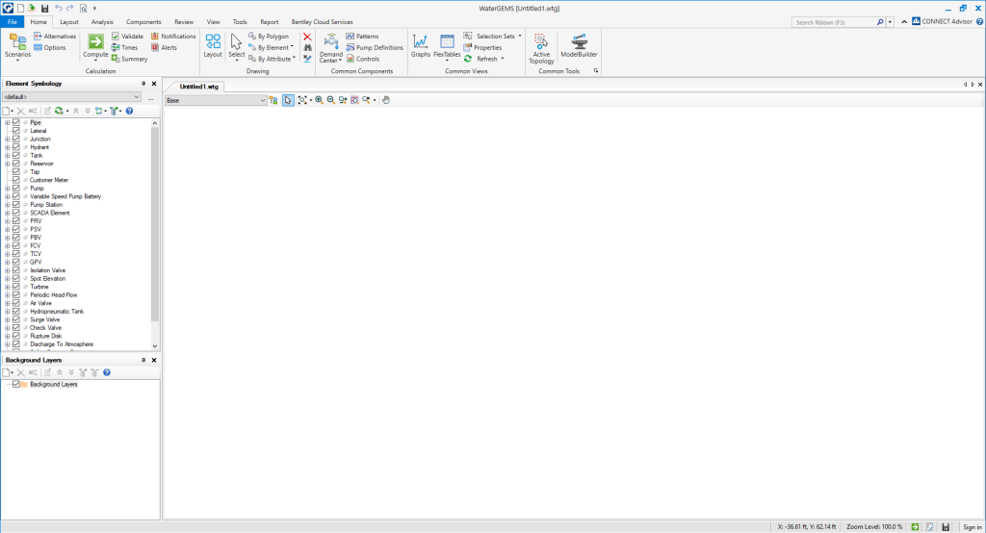Open the Times calculation view
This screenshot has width=986, height=533.
pyautogui.click(x=124, y=48)
